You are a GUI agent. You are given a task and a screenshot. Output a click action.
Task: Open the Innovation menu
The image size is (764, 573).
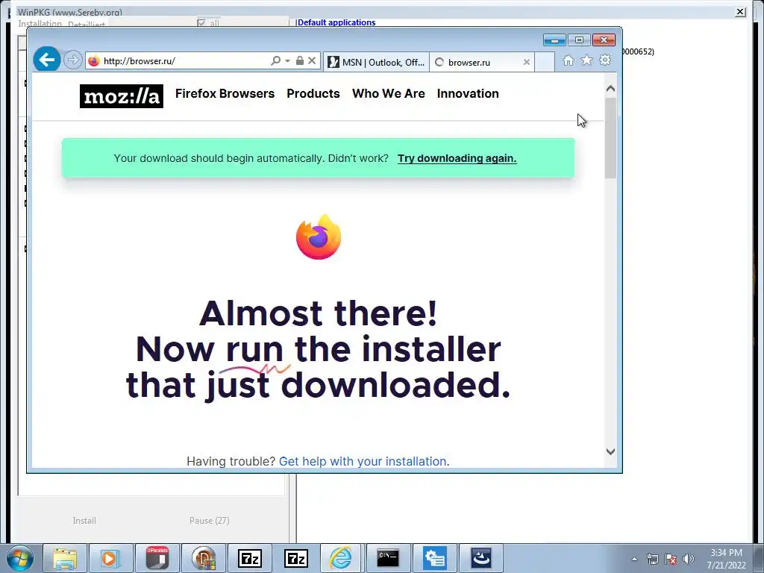[468, 93]
